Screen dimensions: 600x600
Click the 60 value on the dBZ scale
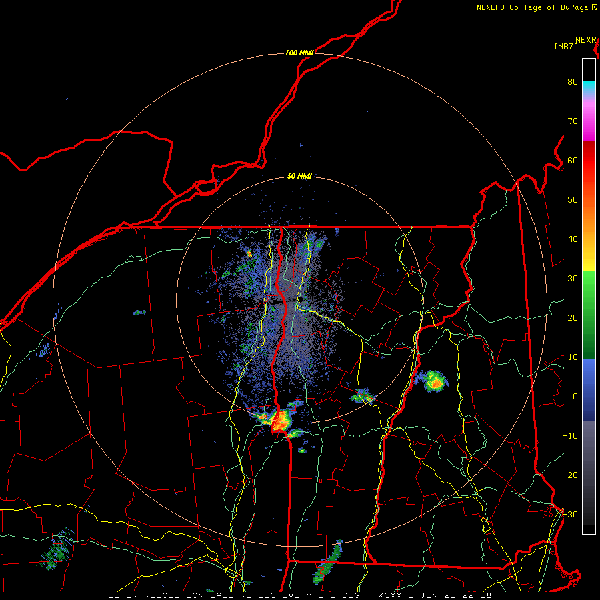573,161
